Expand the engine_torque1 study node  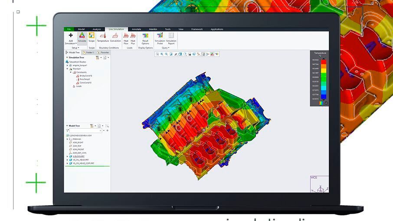pos(67,65)
